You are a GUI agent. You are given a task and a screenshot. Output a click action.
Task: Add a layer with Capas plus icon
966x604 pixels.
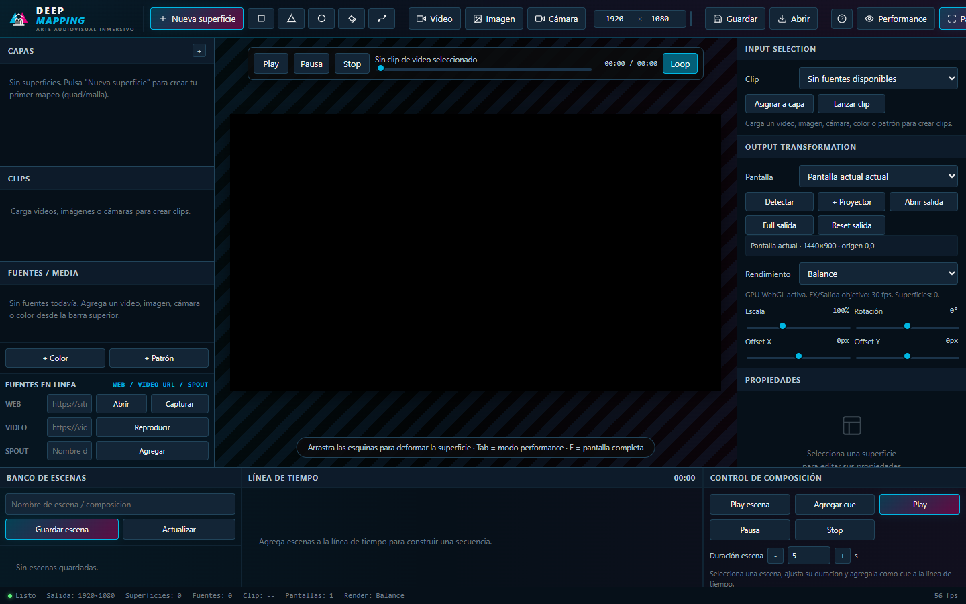[199, 51]
